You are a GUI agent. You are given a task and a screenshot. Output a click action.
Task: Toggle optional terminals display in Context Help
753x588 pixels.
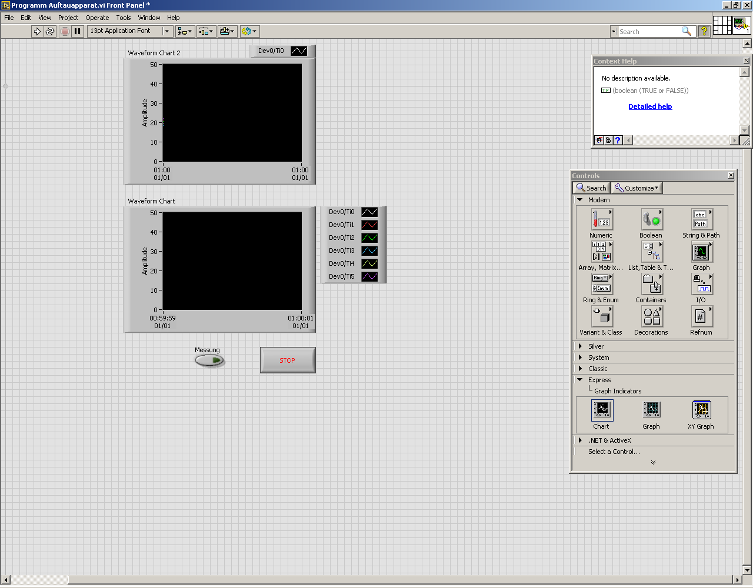(599, 140)
